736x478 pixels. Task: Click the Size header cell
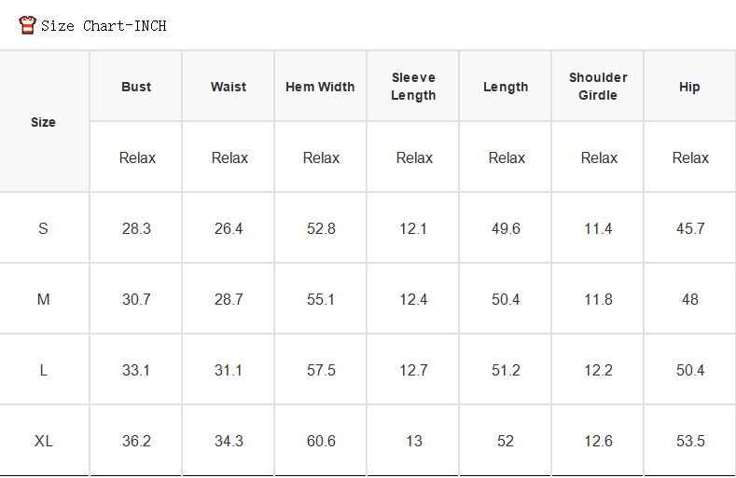click(43, 122)
